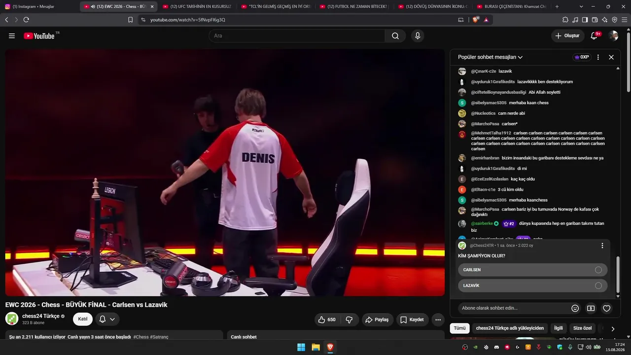
Task: Open the YouTube hamburger guide menu
Action: click(12, 36)
